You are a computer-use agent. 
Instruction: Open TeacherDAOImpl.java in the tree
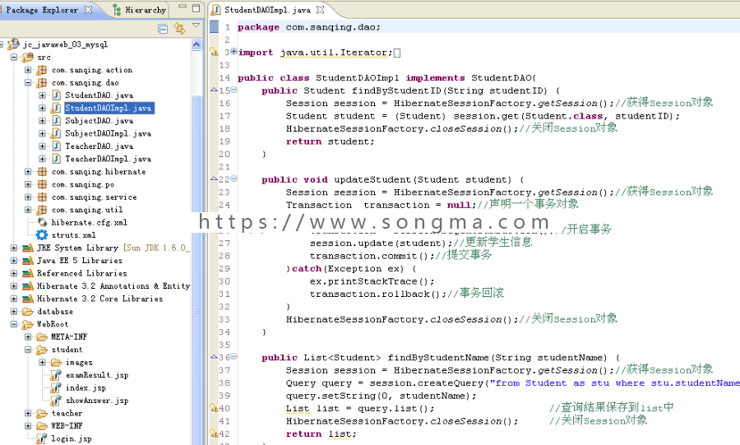[108, 159]
